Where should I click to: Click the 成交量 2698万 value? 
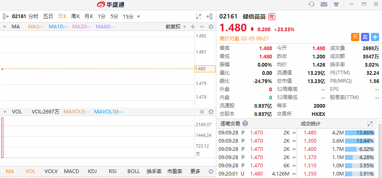point(370,49)
